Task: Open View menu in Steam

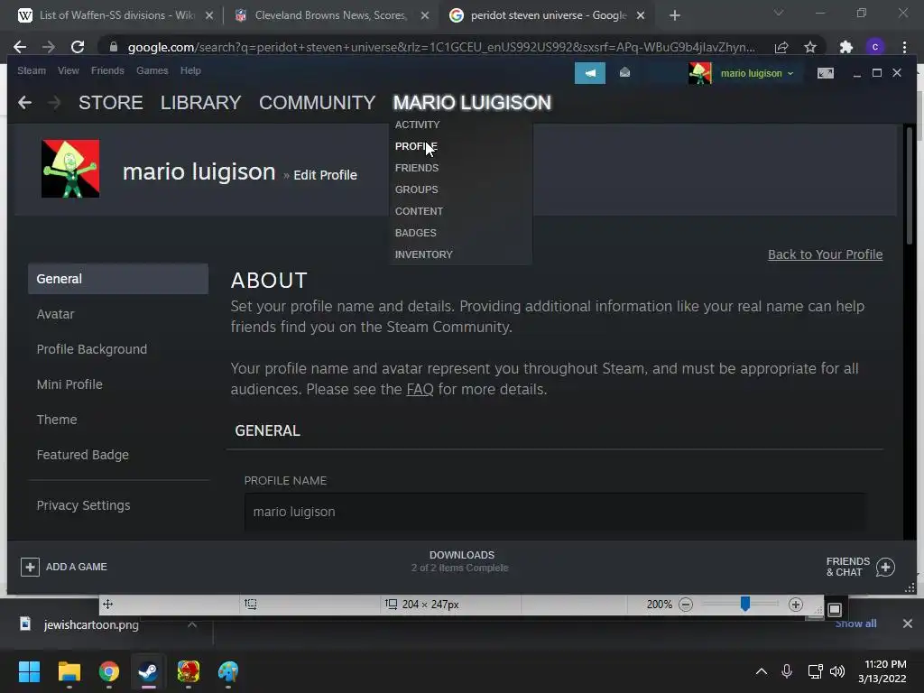Action: [69, 70]
